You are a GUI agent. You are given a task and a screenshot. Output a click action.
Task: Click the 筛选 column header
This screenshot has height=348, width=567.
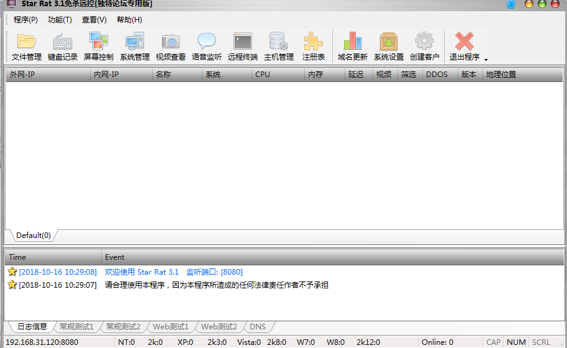click(x=410, y=75)
